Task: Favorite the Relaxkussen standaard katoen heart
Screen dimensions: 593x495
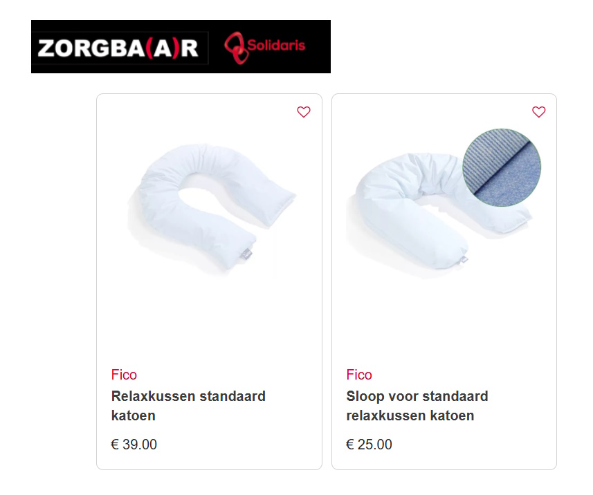Action: click(x=303, y=112)
